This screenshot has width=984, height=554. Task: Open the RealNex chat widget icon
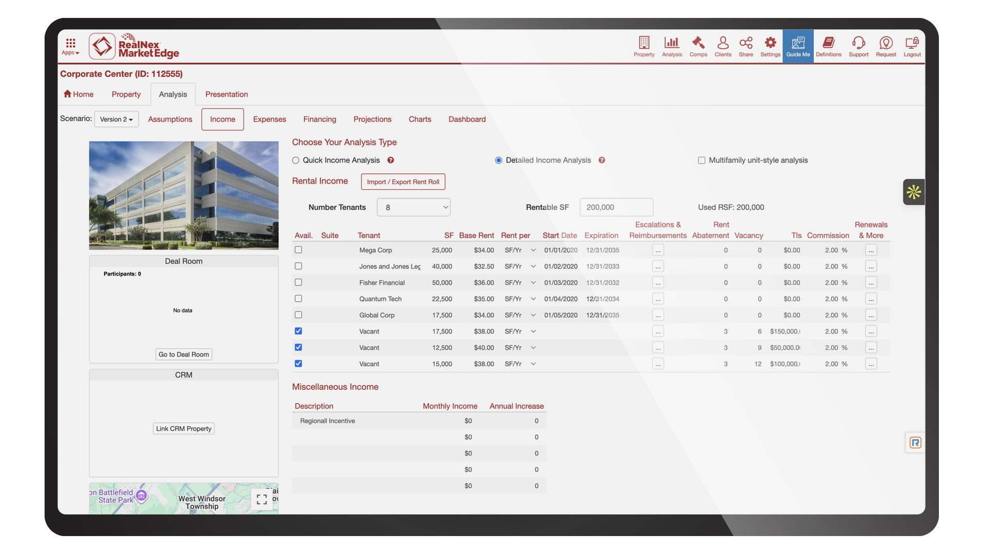tap(915, 442)
